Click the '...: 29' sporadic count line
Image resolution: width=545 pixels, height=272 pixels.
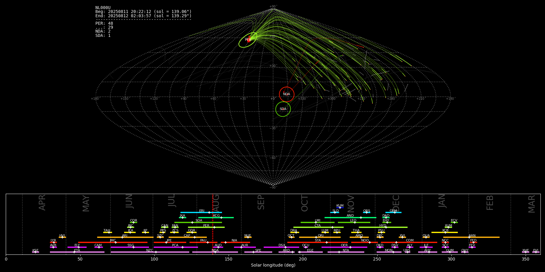coord(104,28)
